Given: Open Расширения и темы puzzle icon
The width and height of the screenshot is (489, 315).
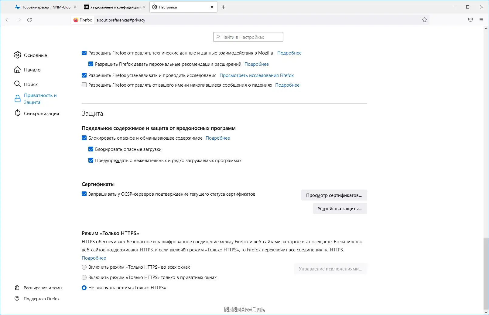Looking at the screenshot, I should click(x=17, y=288).
